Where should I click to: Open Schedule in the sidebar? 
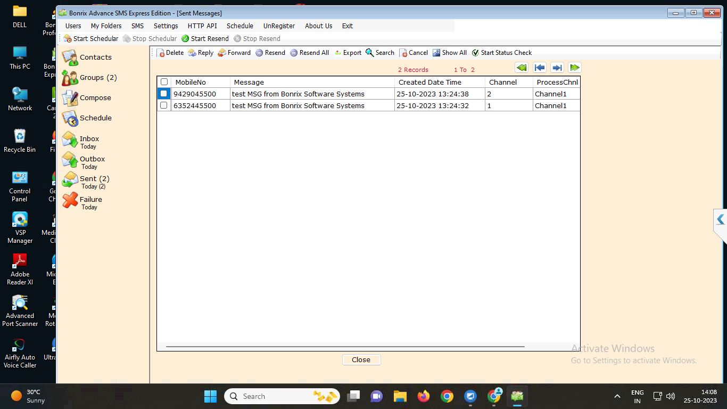point(87,118)
